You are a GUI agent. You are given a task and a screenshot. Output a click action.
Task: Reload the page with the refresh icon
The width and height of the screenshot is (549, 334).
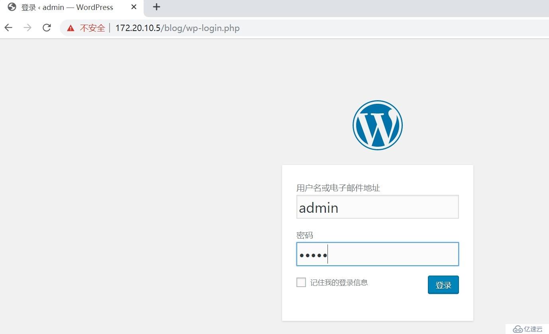(47, 28)
